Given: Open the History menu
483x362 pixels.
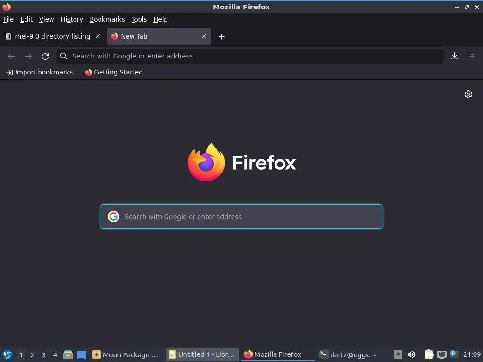Looking at the screenshot, I should tap(72, 19).
